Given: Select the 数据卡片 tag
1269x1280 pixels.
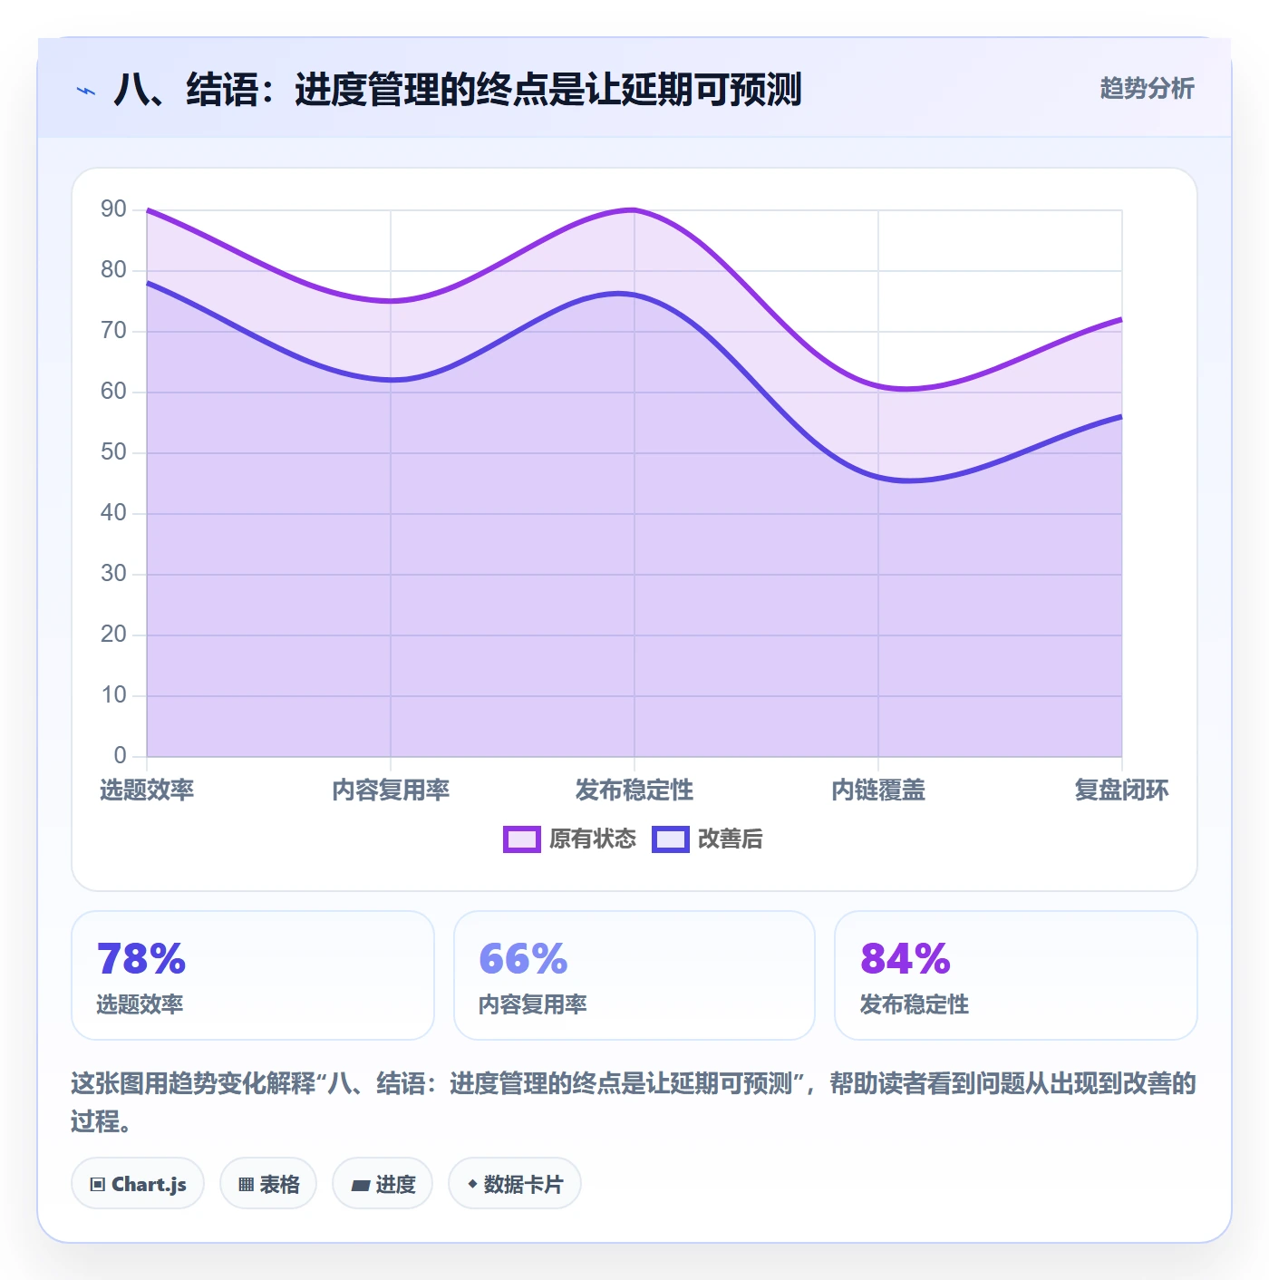Looking at the screenshot, I should (515, 1184).
